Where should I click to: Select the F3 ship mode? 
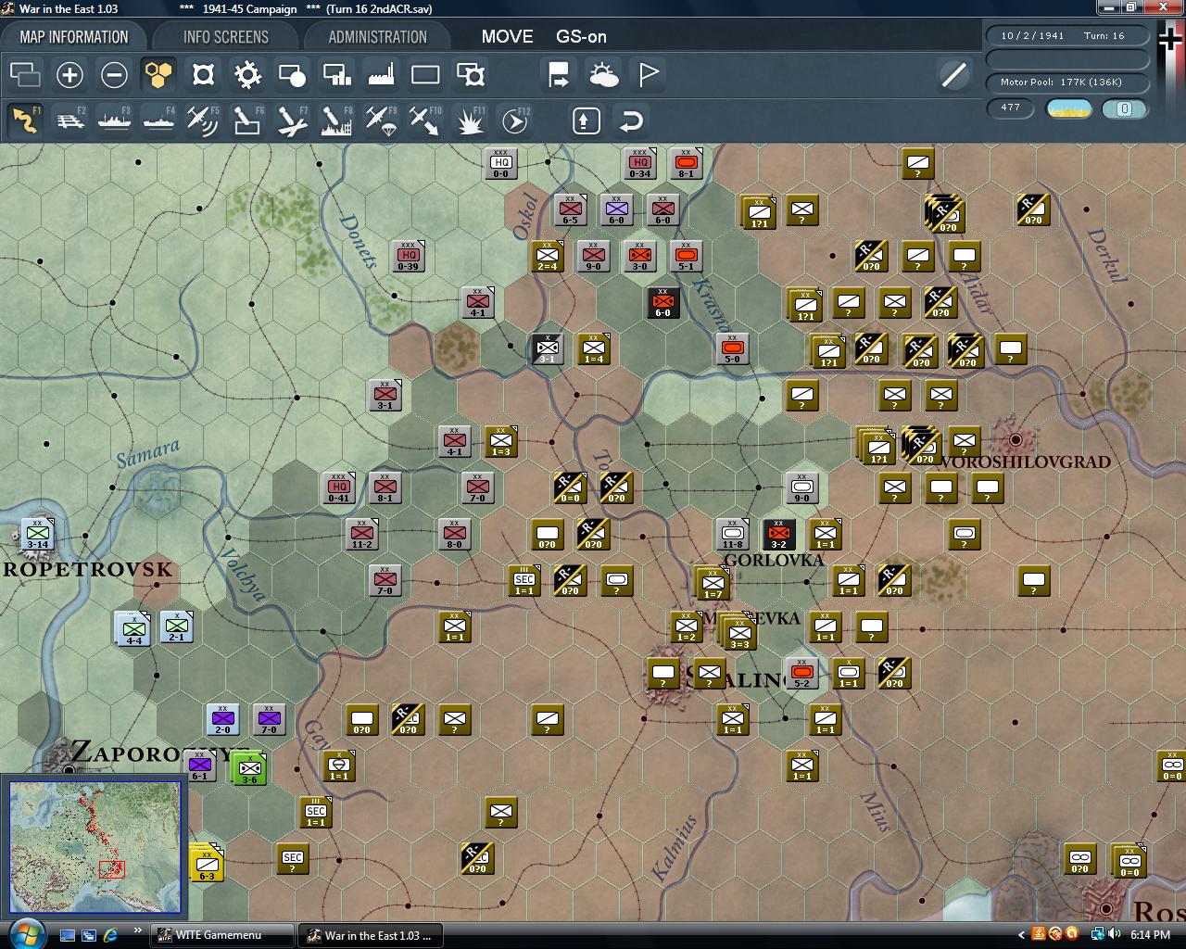click(x=114, y=120)
